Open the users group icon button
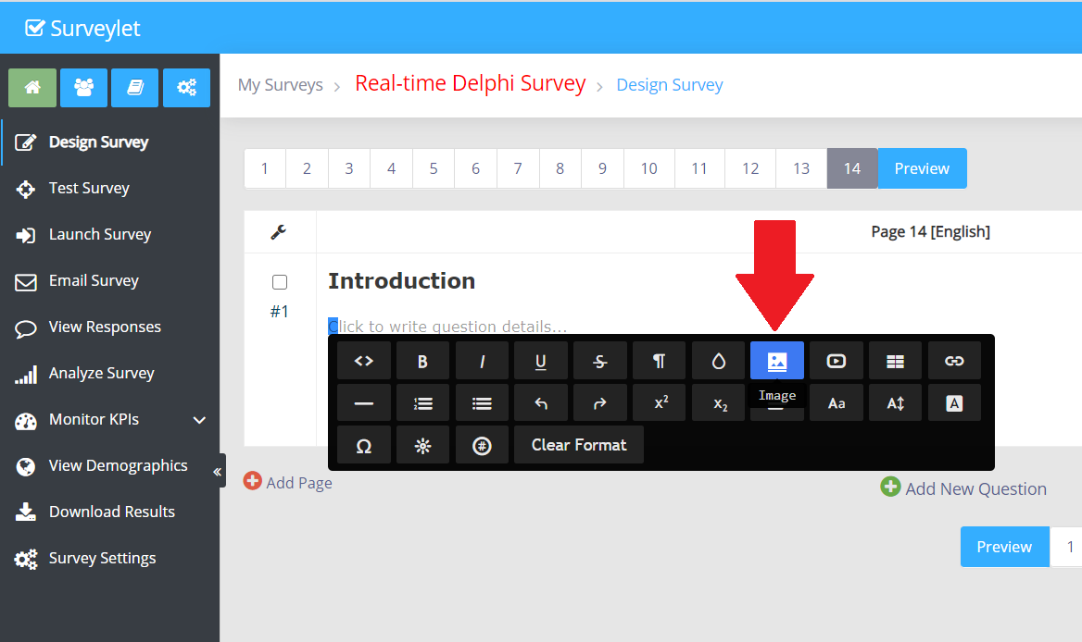Image resolution: width=1082 pixels, height=642 pixels. pyautogui.click(x=83, y=88)
